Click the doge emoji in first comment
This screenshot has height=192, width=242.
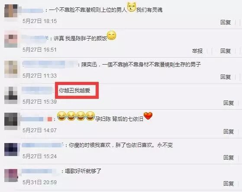click(132, 7)
